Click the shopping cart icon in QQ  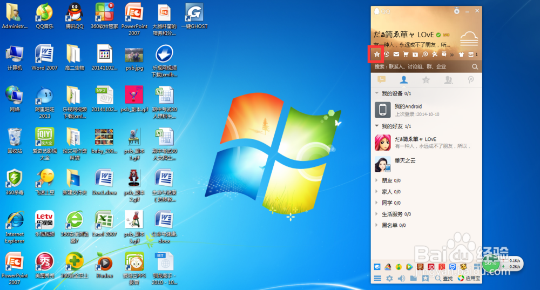[x=406, y=54]
